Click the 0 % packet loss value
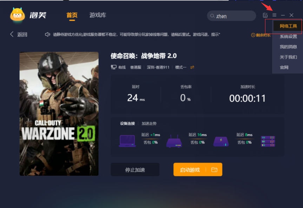 pos(185,98)
